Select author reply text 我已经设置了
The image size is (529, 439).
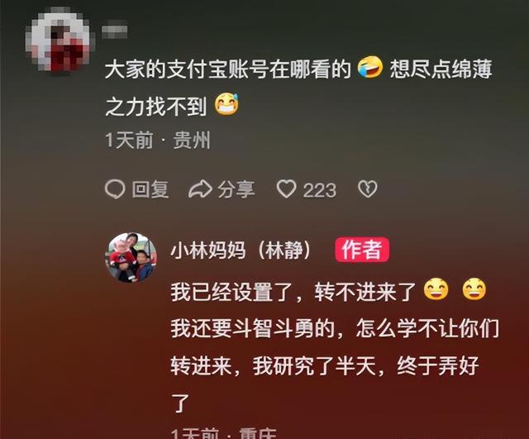pos(335,346)
